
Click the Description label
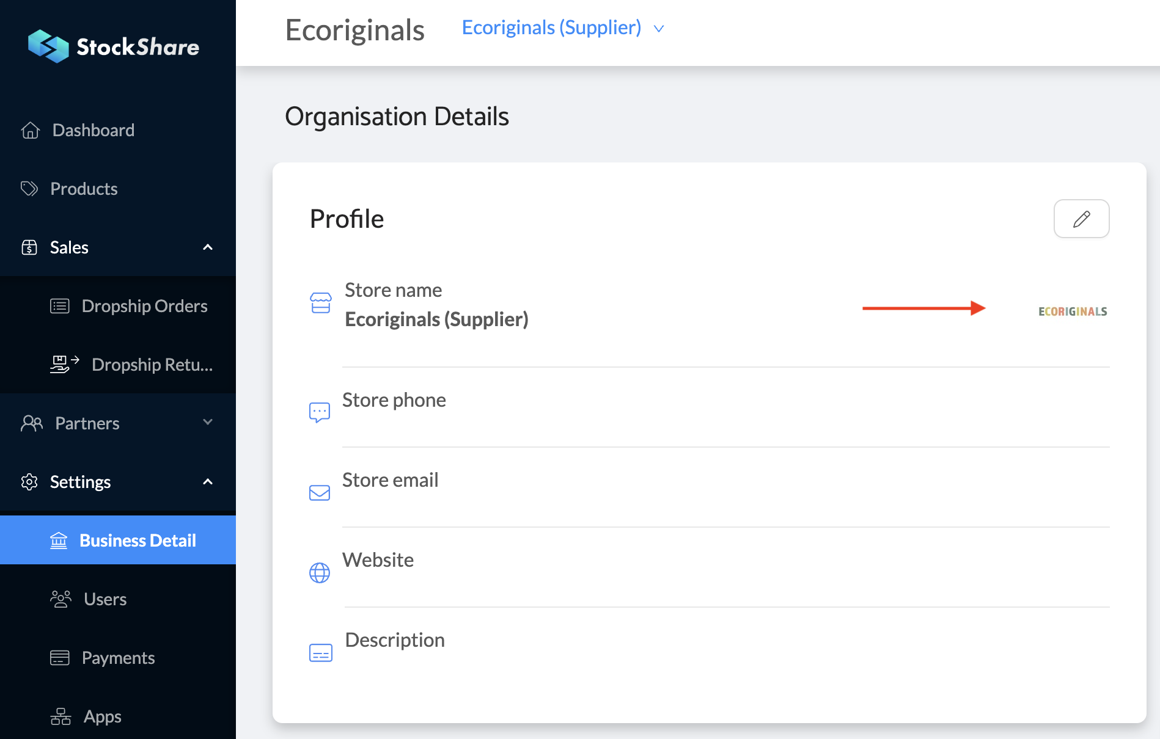tap(395, 640)
